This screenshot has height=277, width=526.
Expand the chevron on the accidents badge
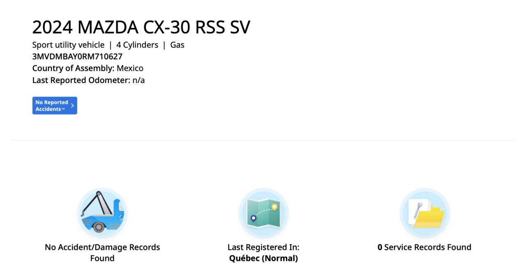pos(72,106)
